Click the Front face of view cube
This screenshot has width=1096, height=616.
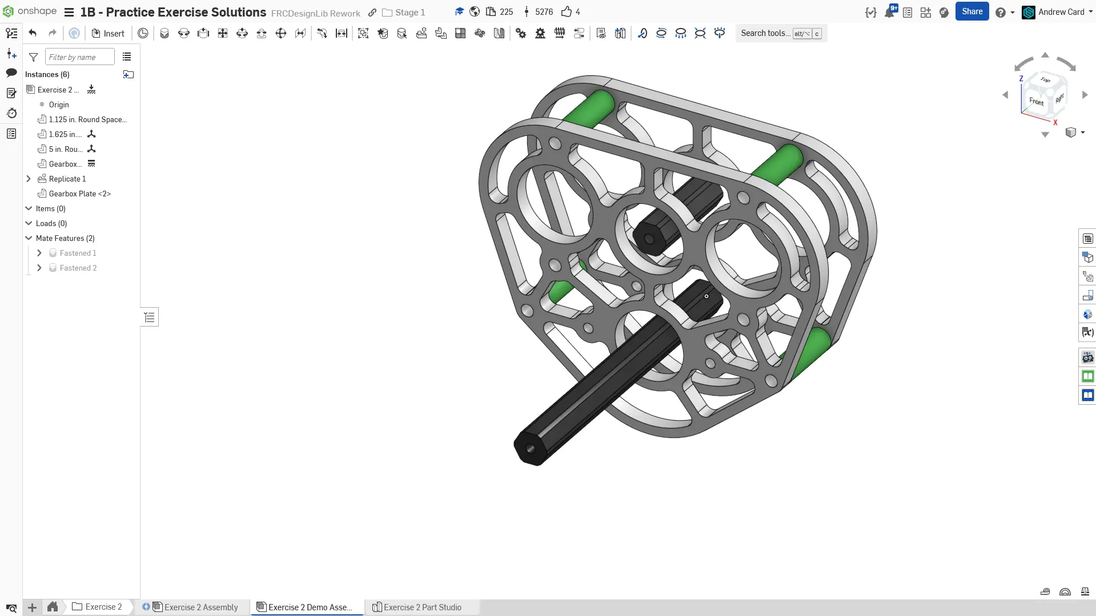(x=1036, y=102)
